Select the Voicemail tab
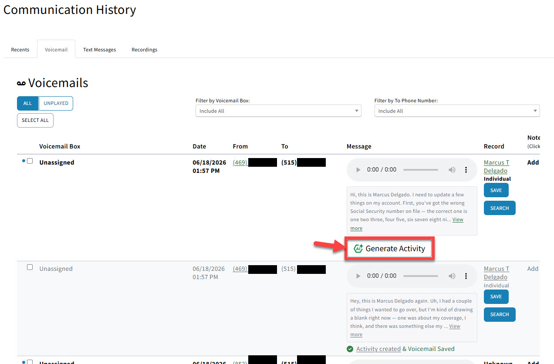The image size is (554, 364). pos(56,50)
